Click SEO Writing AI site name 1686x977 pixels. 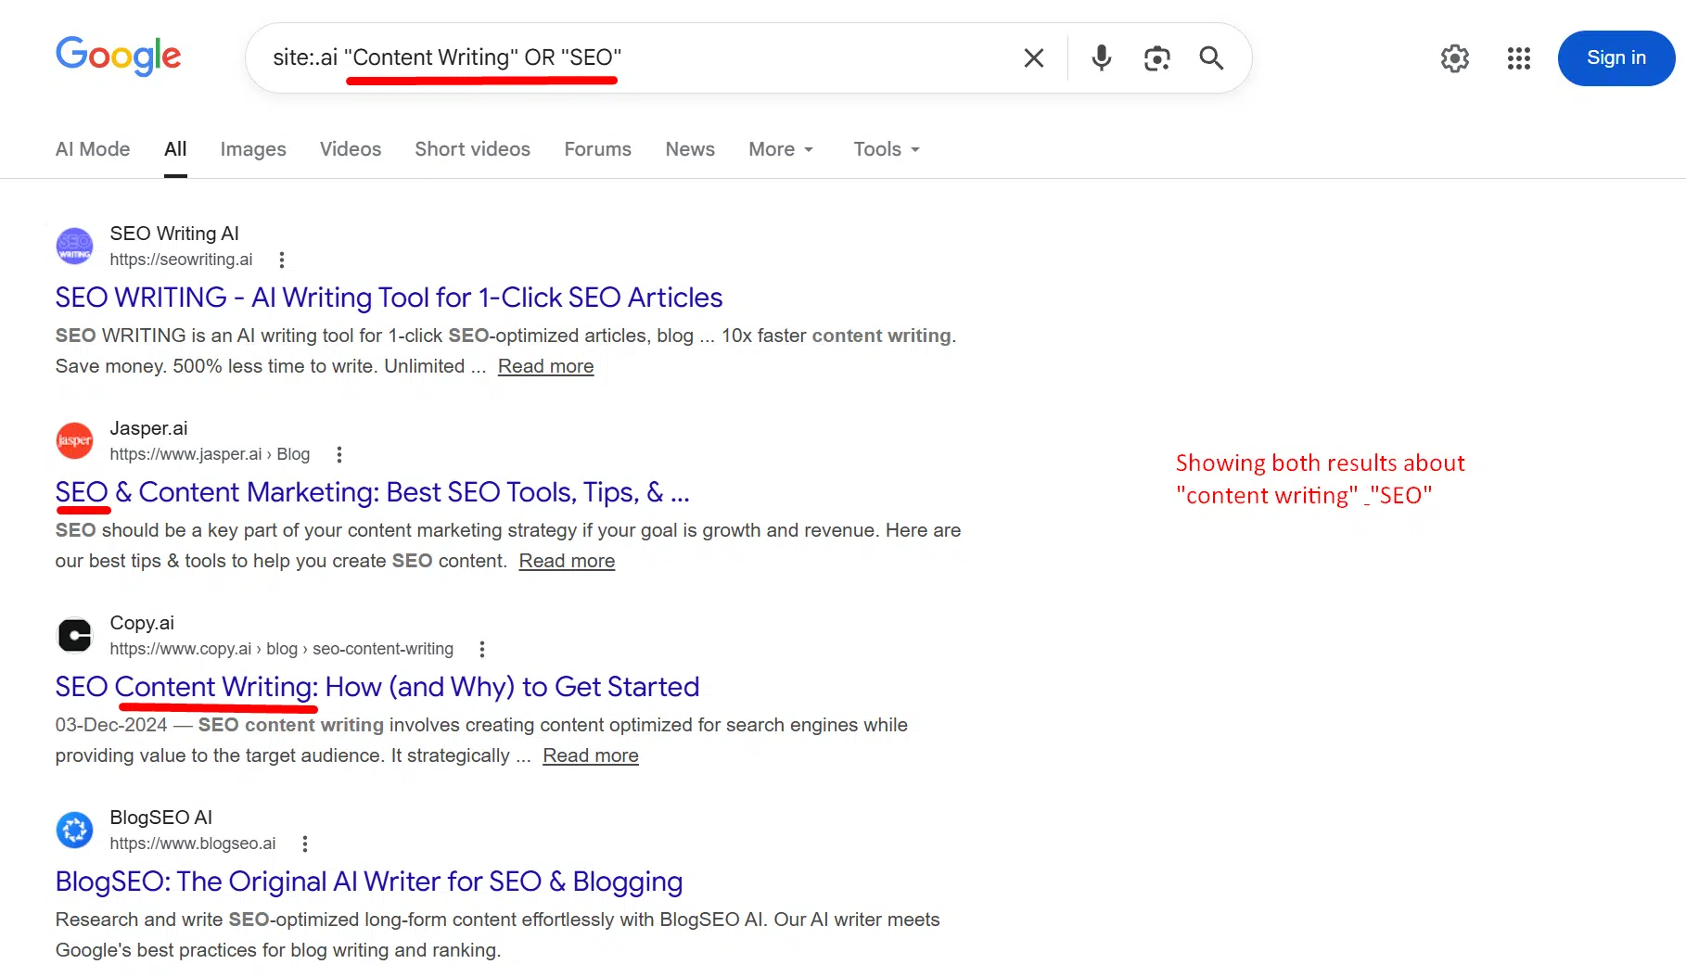click(x=174, y=234)
